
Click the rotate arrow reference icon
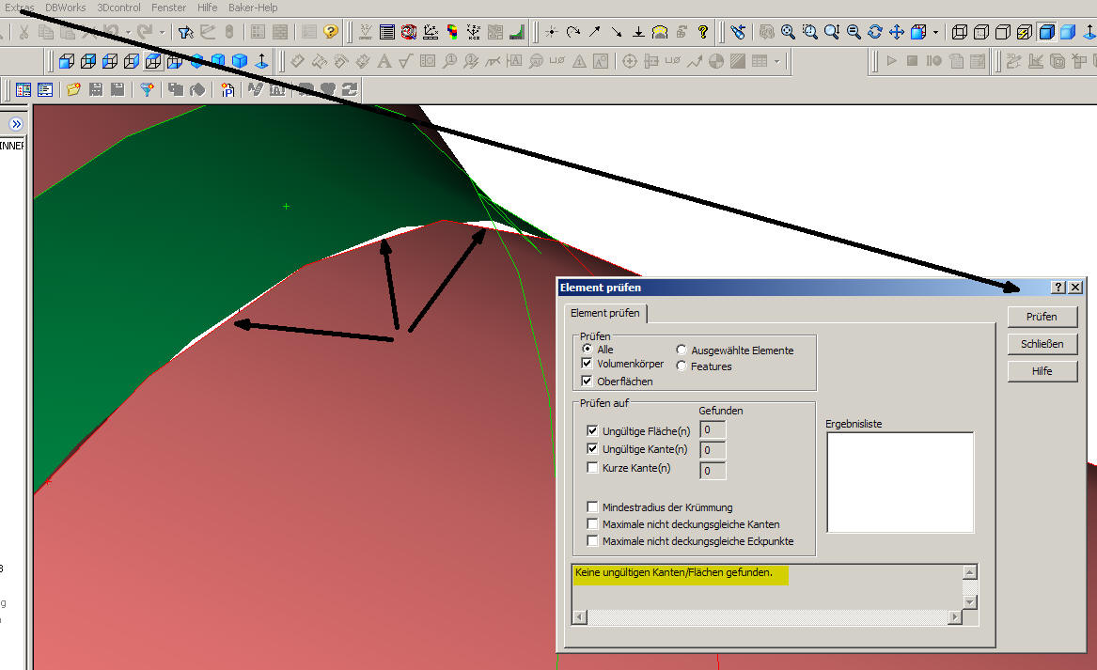point(573,32)
